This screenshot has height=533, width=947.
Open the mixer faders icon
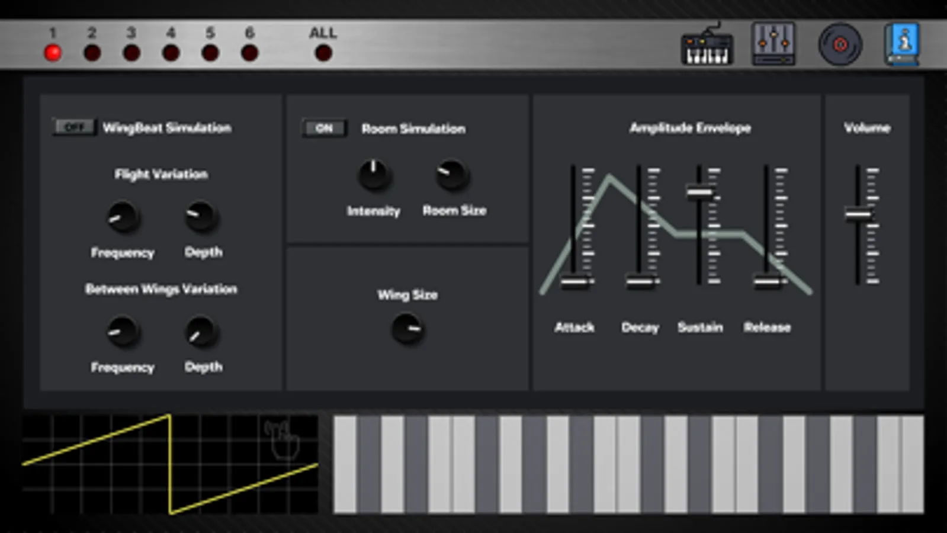[x=773, y=44]
